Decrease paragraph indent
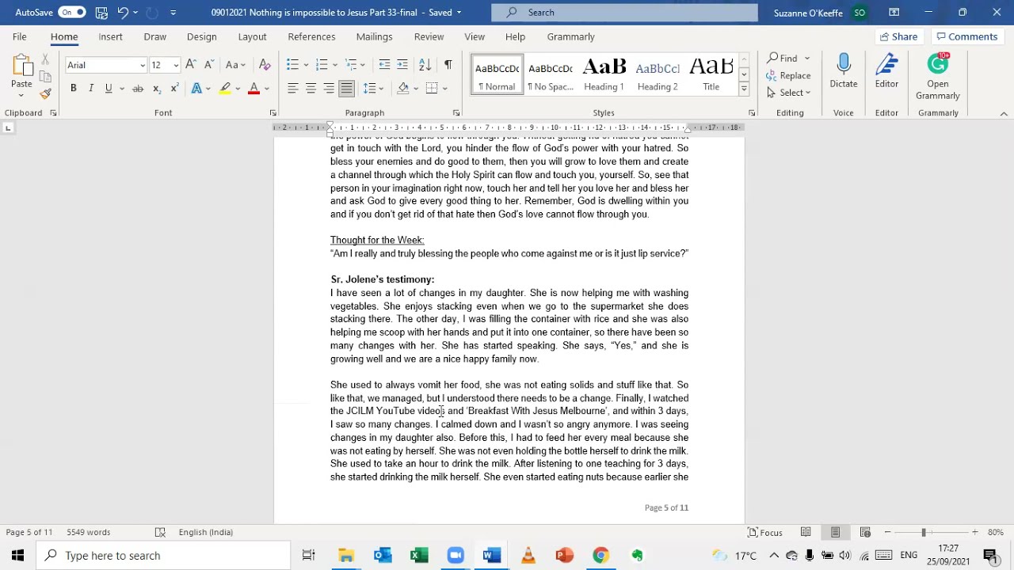This screenshot has width=1014, height=570. pos(384,65)
